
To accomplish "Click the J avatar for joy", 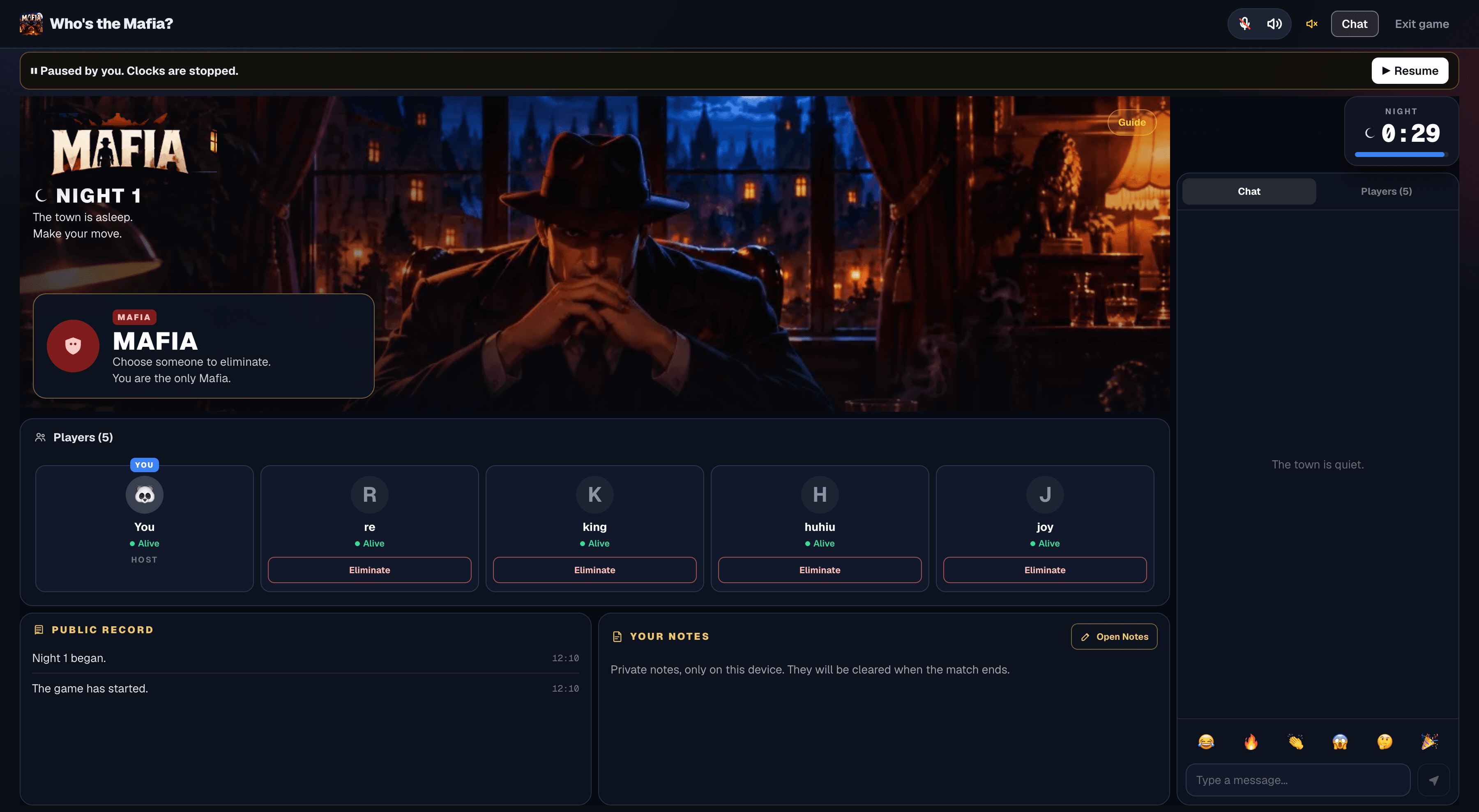I will tap(1044, 494).
